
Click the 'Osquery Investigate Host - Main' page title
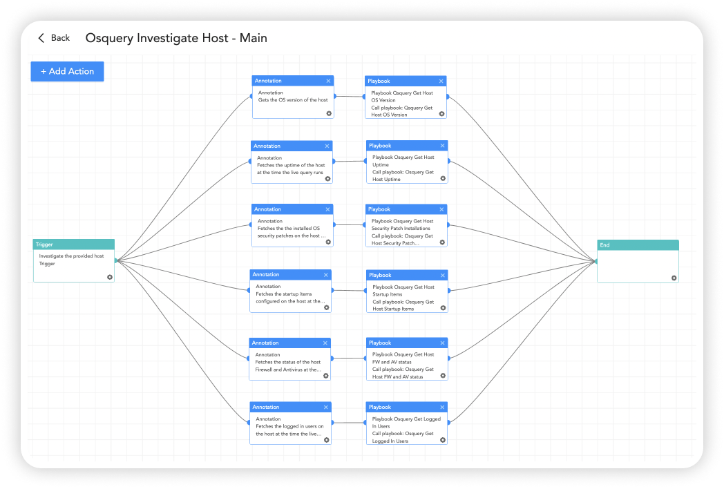(176, 38)
